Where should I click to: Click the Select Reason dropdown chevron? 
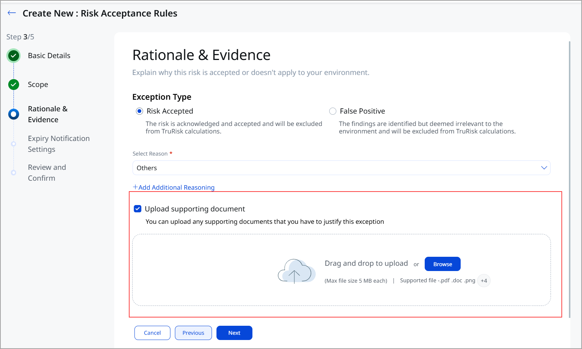tap(544, 168)
